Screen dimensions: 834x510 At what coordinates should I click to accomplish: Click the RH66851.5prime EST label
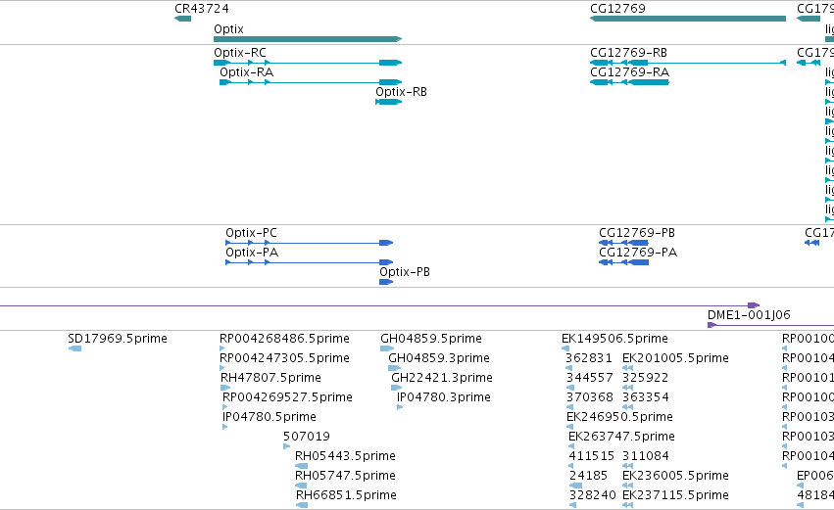346,495
